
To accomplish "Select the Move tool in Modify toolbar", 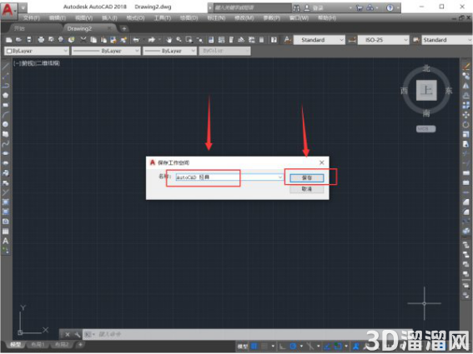I will [466, 114].
